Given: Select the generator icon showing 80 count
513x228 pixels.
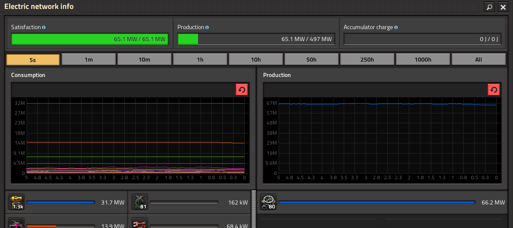Looking at the screenshot, I should pos(268,202).
